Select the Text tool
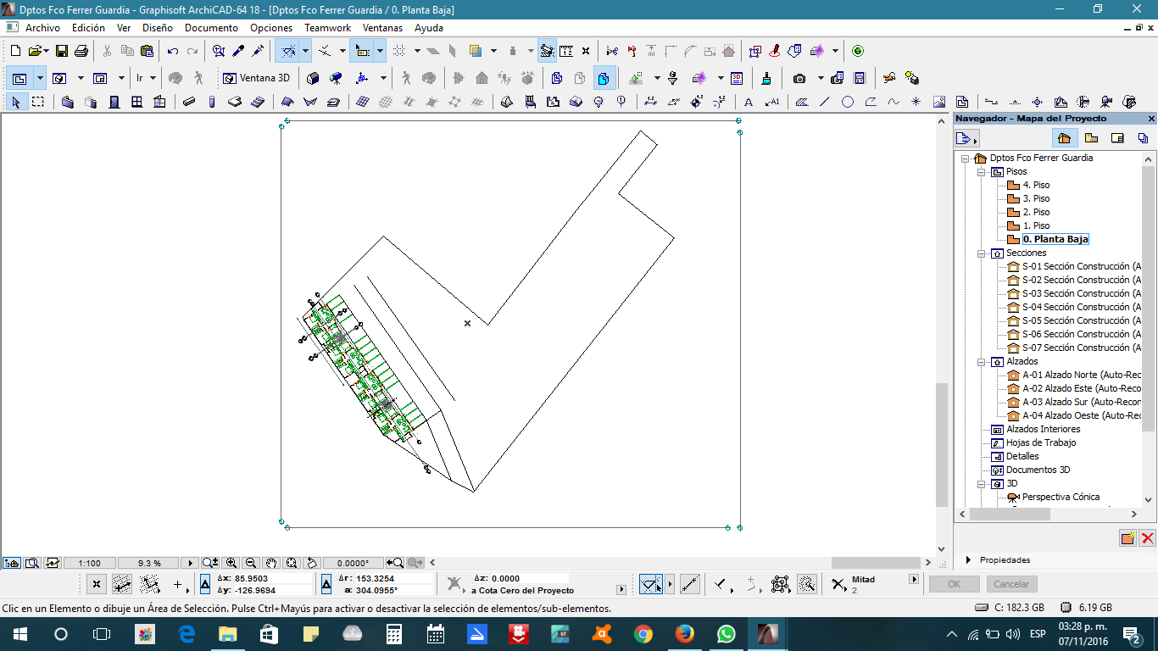Viewport: 1158px width, 651px height. click(x=749, y=103)
